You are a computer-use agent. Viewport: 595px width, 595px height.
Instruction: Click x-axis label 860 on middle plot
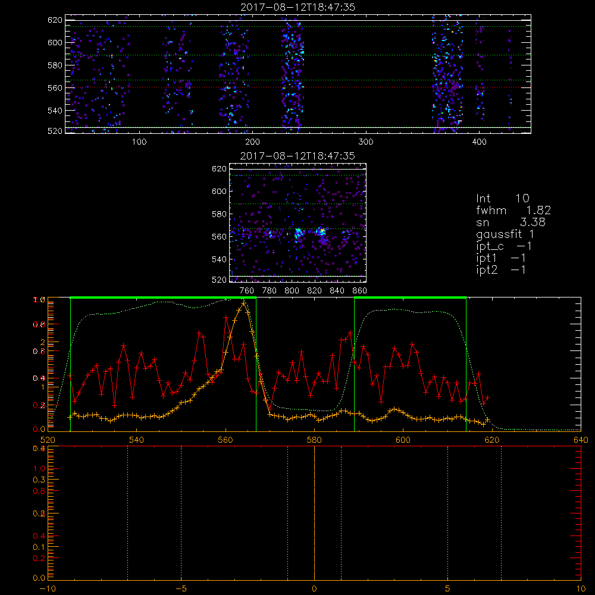click(359, 291)
